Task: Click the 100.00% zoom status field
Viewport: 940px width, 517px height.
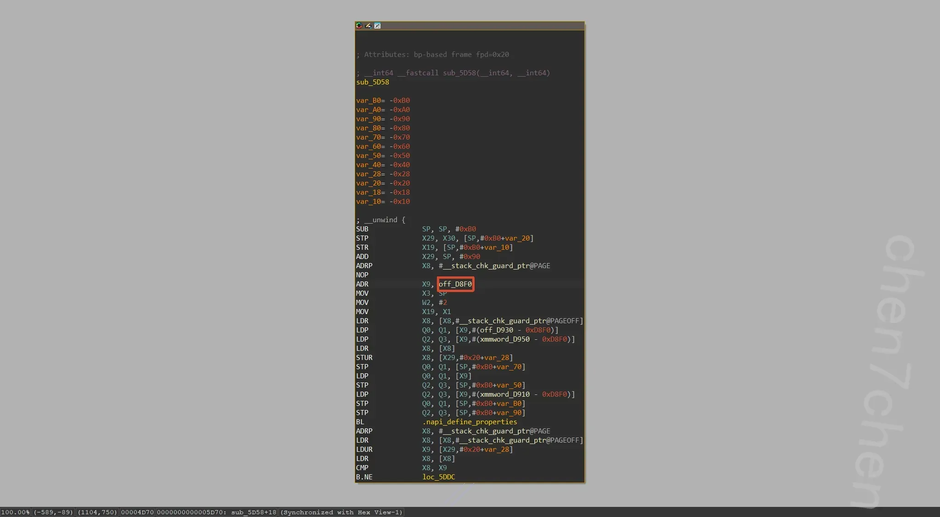Action: coord(15,512)
